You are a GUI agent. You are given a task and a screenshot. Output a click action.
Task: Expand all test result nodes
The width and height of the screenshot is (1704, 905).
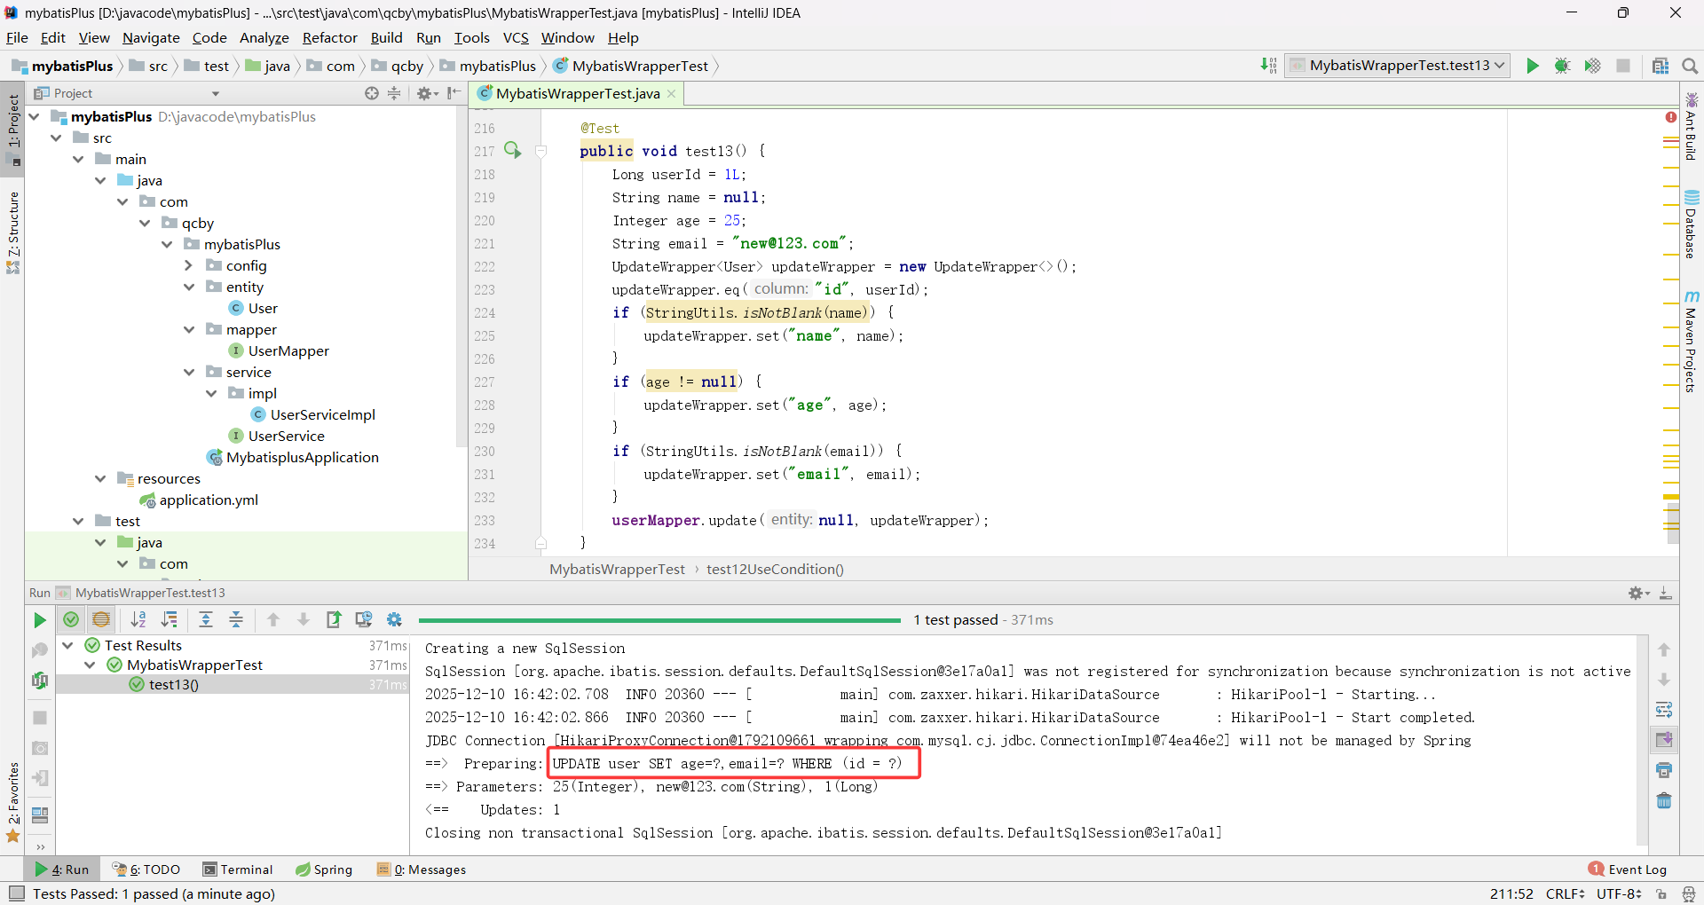point(206,620)
